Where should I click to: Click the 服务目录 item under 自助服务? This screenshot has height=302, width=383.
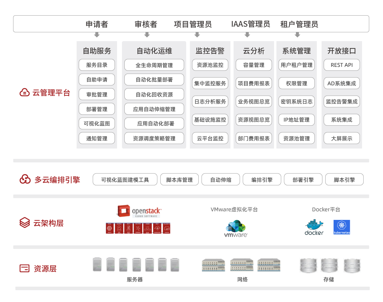click(x=97, y=65)
